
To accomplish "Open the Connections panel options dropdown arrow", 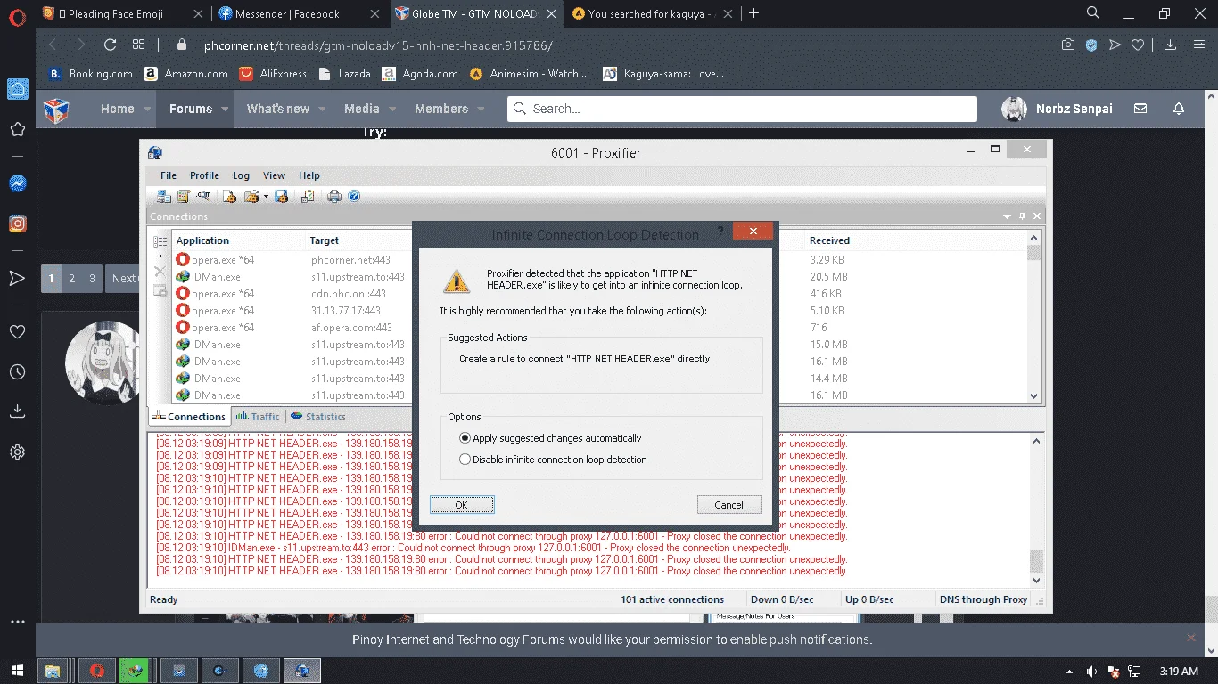I will click(1008, 216).
